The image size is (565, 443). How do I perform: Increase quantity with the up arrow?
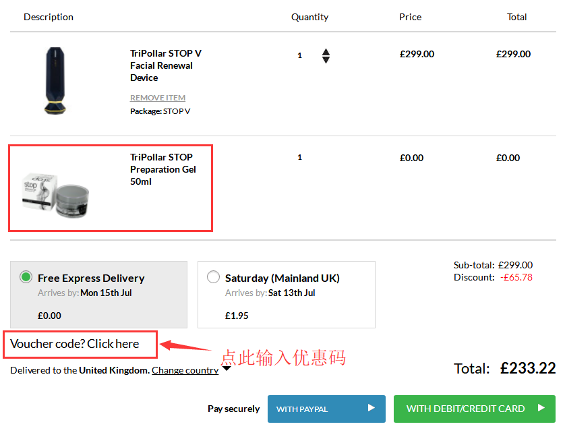click(326, 52)
